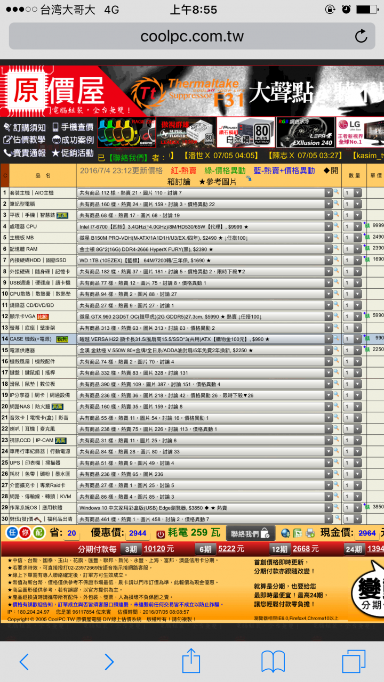Click the 原價屋 logo

click(x=57, y=92)
